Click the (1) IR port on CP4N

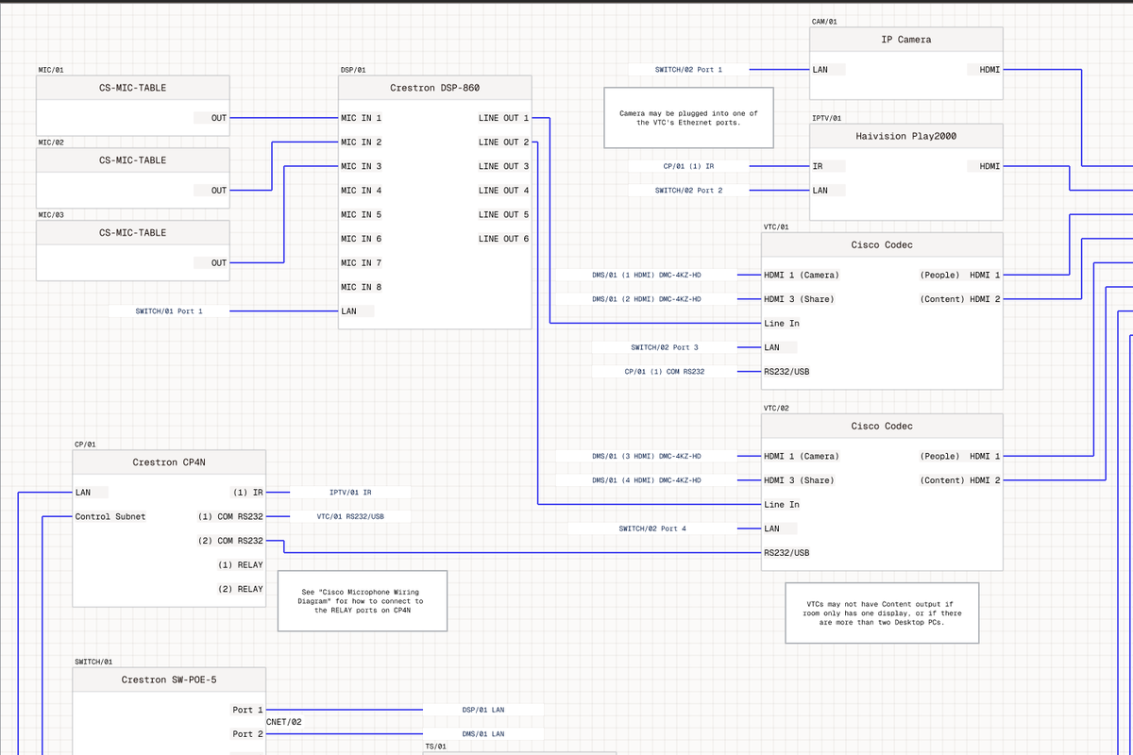pos(247,493)
